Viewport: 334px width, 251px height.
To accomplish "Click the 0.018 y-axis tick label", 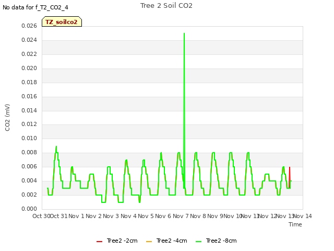I will [29, 82].
